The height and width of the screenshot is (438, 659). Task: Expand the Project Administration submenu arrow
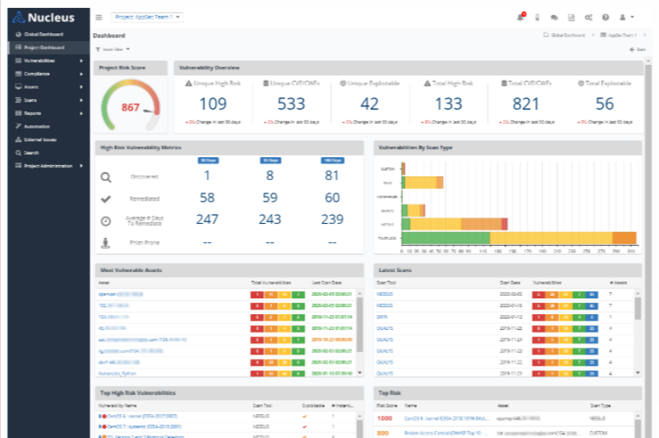(81, 166)
